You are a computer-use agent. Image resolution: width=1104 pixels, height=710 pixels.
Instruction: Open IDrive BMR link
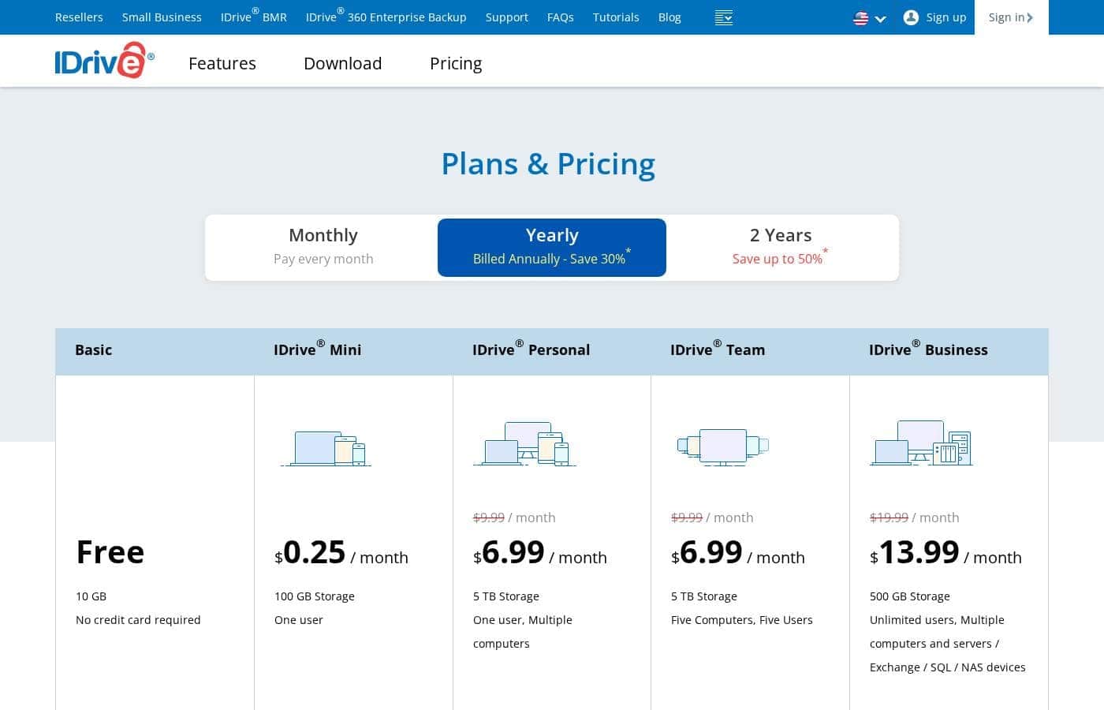point(254,16)
